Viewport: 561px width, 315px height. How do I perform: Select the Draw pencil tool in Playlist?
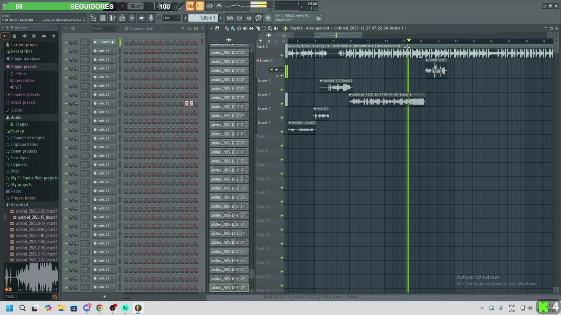coord(227,28)
